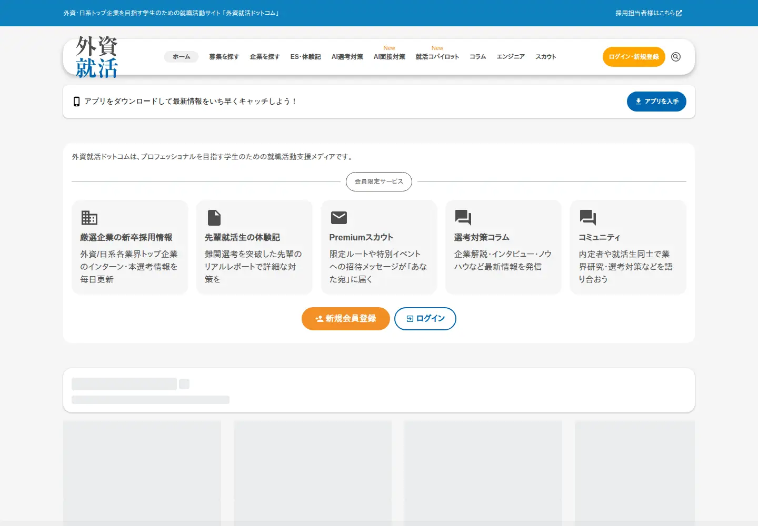Click the text アプリをダウンロードして最新情報をいち早くキャッチしよう！
Viewport: 758px width, 526px height.
[191, 102]
